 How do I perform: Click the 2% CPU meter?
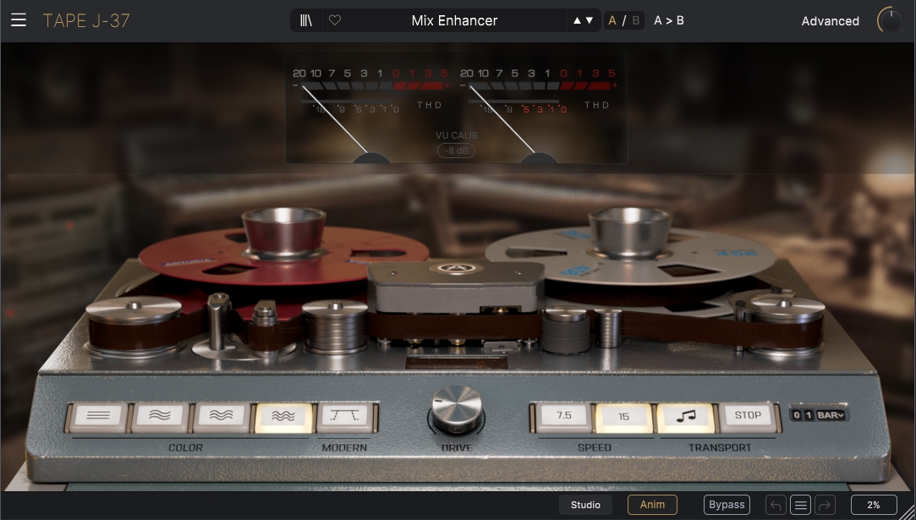pyautogui.click(x=874, y=505)
